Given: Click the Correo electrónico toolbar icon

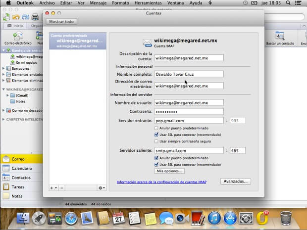Looking at the screenshot, I should [18, 37].
